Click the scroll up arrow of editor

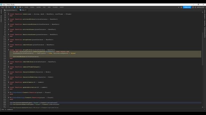[202, 12]
